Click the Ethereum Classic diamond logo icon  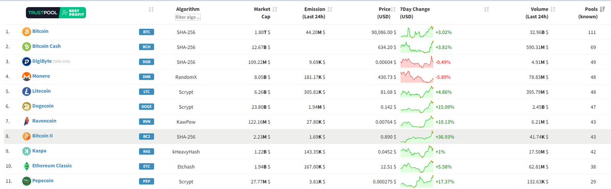coord(26,166)
